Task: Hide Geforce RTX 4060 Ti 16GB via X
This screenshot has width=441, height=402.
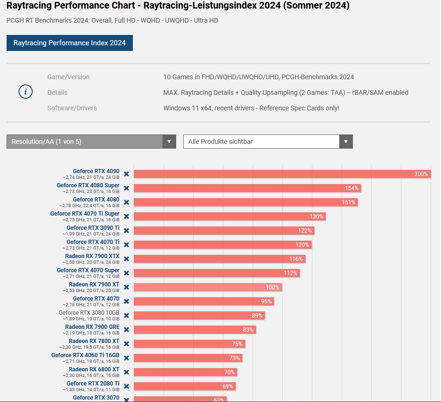Action: tap(127, 358)
